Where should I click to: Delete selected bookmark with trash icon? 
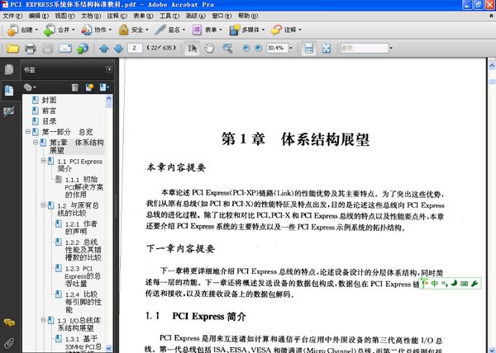pos(74,87)
